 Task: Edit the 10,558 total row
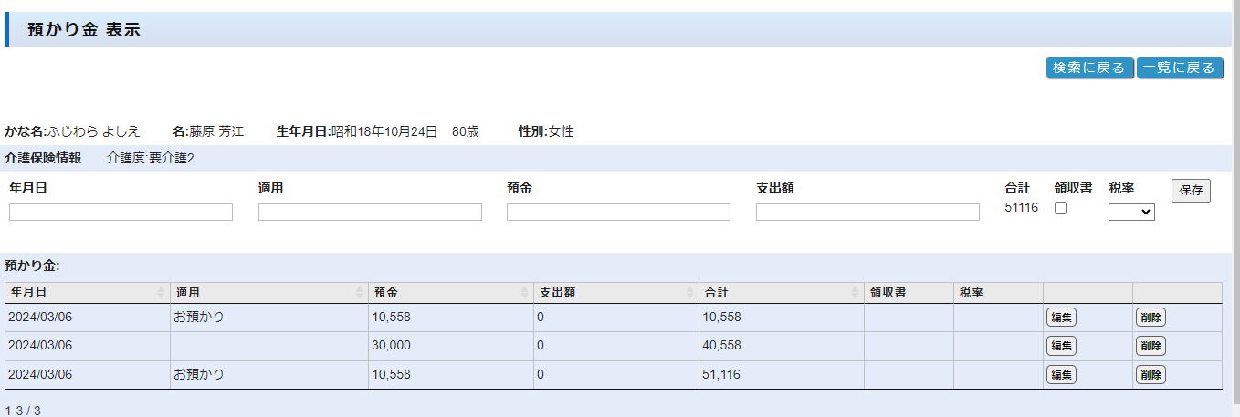pos(1061,318)
